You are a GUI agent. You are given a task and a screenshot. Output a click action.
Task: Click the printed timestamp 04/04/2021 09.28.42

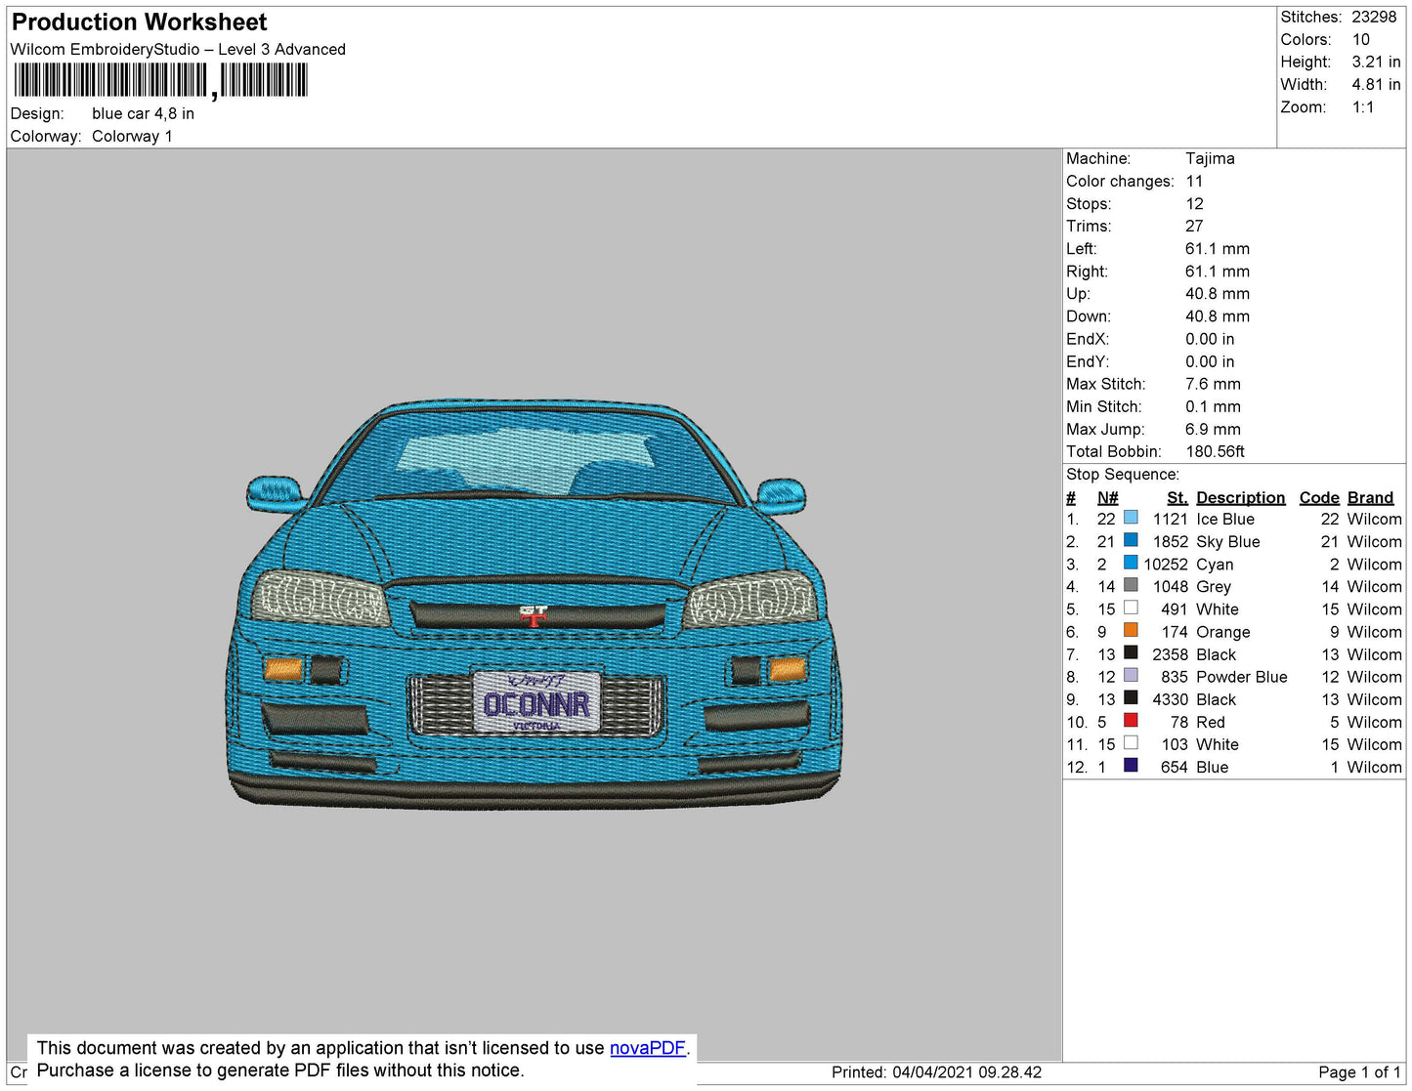[966, 1072]
